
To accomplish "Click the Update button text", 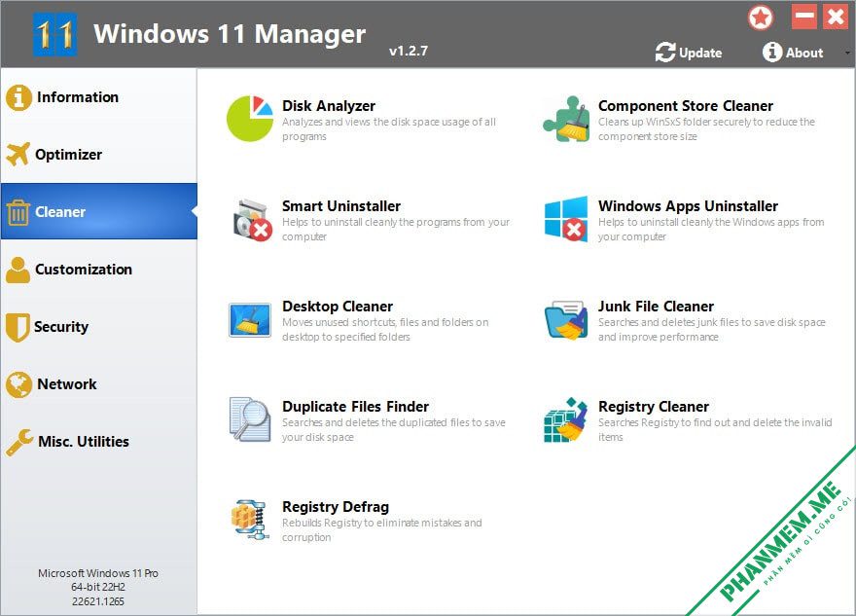I will (x=700, y=53).
